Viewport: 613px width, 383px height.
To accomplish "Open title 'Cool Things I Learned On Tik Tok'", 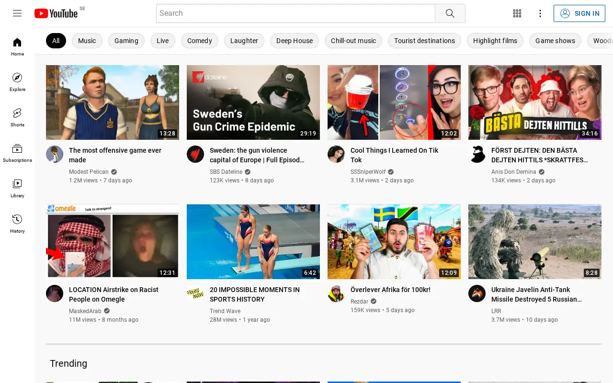I will pyautogui.click(x=394, y=155).
